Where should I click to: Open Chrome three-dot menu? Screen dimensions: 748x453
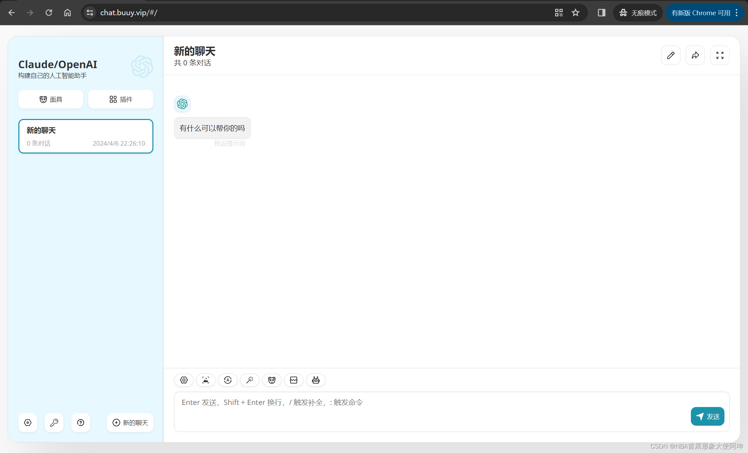coord(737,13)
